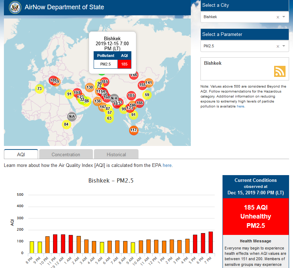
Task: Expand the city dropdown arrow
Action: [x=284, y=17]
